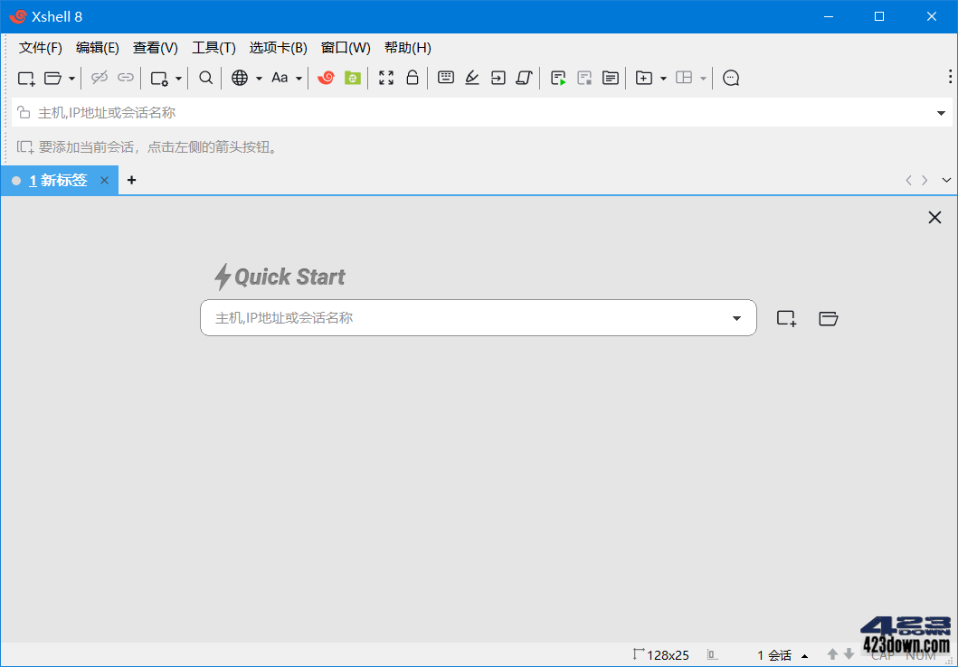Toggle the session lock in the address bar
The width and height of the screenshot is (958, 667).
(23, 111)
